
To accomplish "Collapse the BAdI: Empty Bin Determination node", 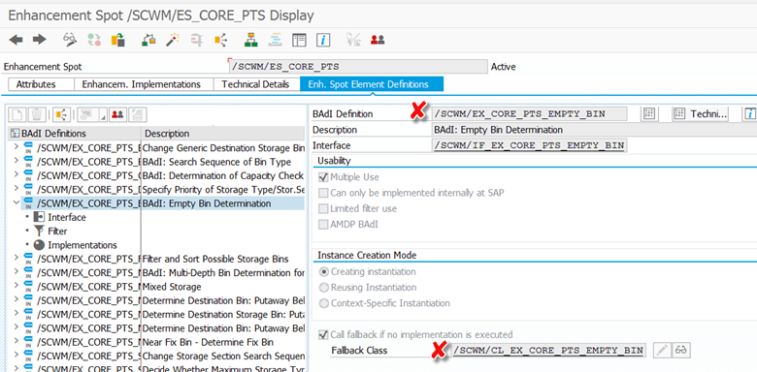I will 16,202.
